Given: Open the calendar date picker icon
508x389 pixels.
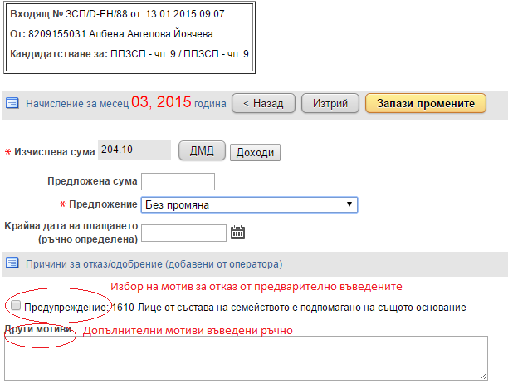Looking at the screenshot, I should pyautogui.click(x=237, y=232).
